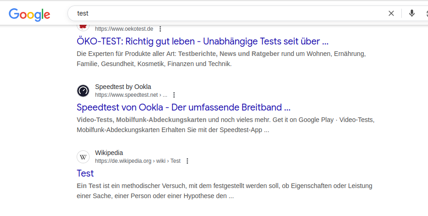The height and width of the screenshot is (216, 428).
Task: Open the three-dot menu beside oekotest.de URL
Action: 160,29
